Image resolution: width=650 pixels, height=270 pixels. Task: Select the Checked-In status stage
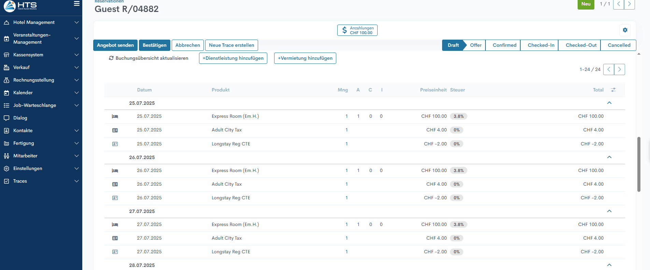541,45
